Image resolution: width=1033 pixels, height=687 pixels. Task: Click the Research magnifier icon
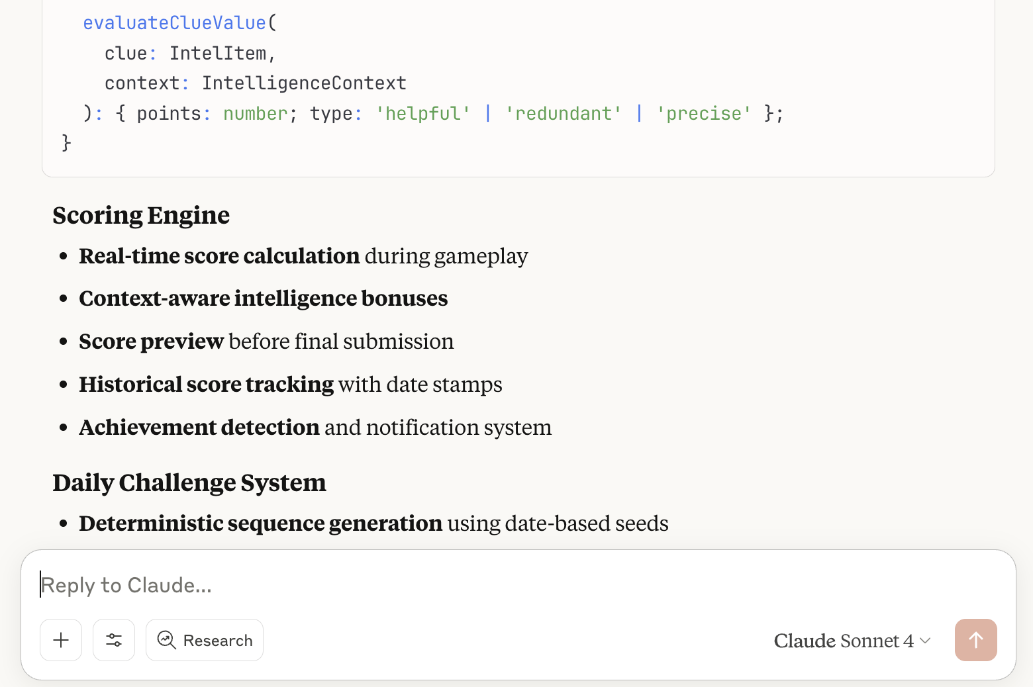click(x=166, y=640)
